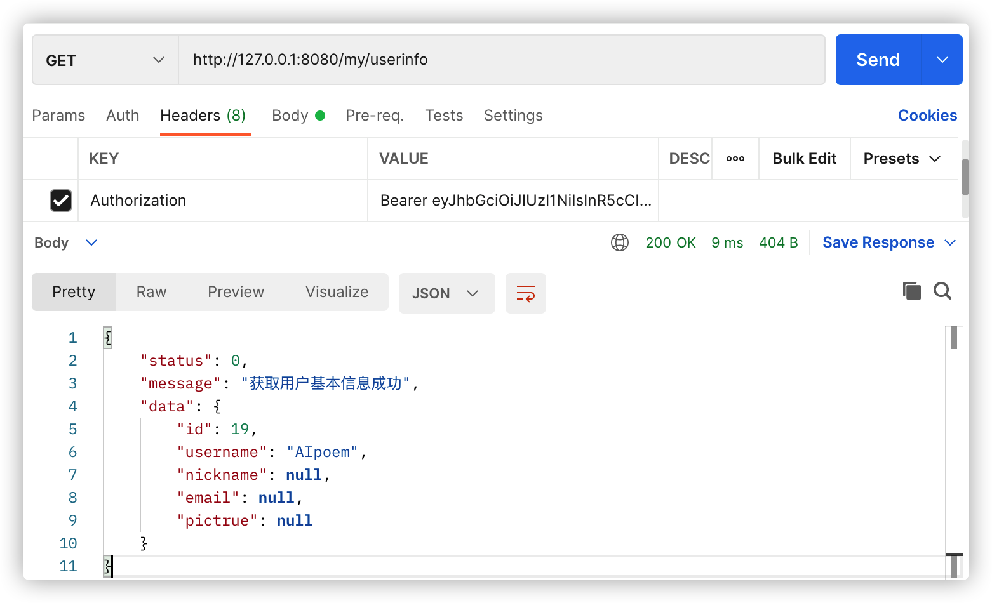Switch to the Auth tab
The height and width of the screenshot is (603, 992).
point(123,116)
